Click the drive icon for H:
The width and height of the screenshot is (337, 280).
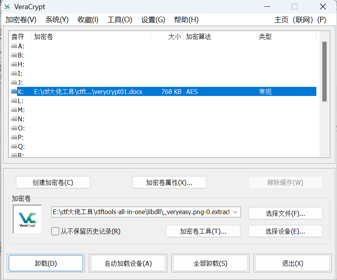14,64
